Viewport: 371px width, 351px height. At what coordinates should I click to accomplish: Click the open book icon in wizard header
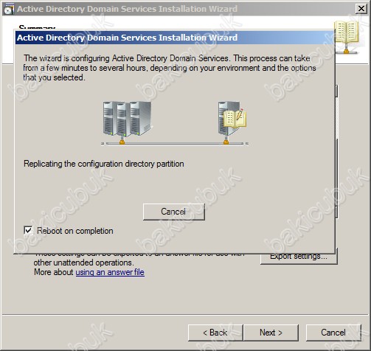[x=347, y=37]
